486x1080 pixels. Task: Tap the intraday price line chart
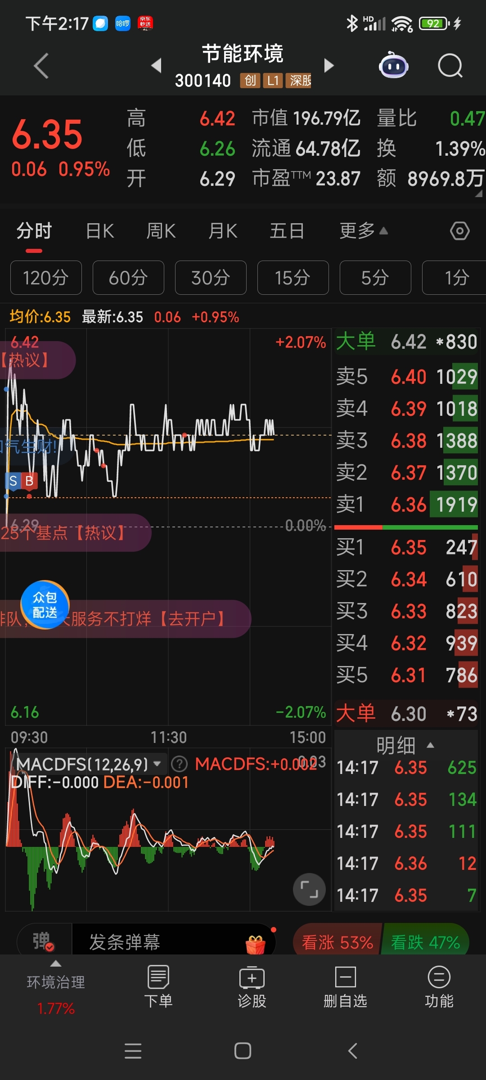[x=168, y=527]
